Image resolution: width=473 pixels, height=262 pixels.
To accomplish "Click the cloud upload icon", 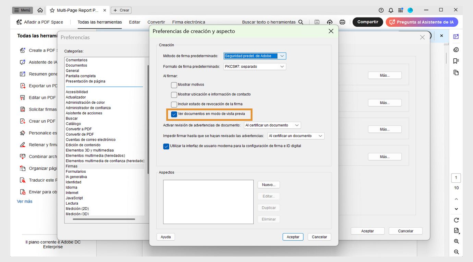I will click(329, 22).
